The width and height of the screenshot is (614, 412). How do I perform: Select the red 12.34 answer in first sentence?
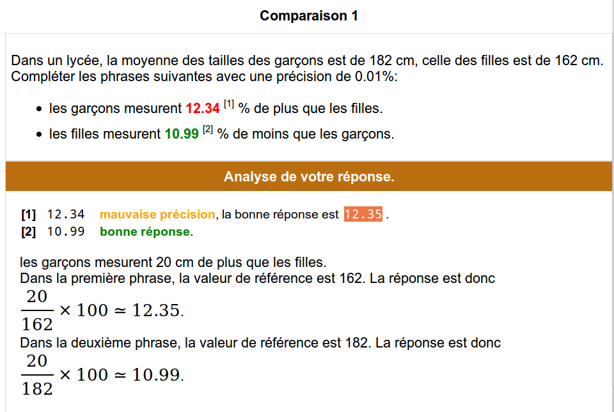pyautogui.click(x=203, y=109)
